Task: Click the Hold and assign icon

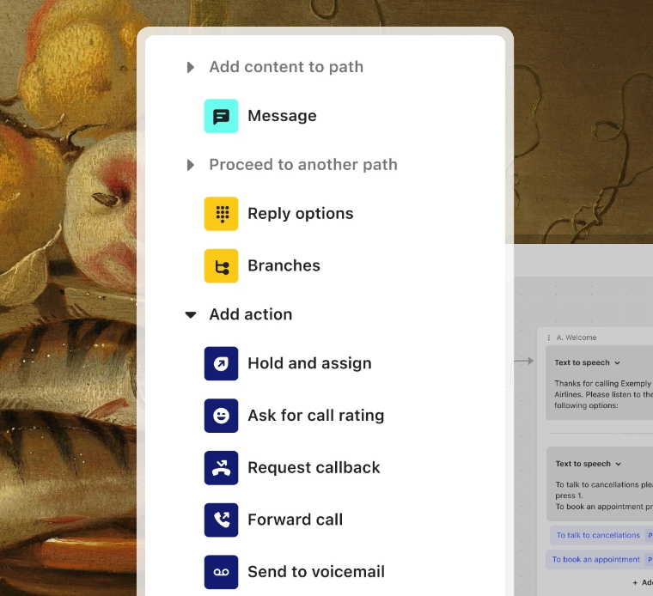Action: (221, 363)
